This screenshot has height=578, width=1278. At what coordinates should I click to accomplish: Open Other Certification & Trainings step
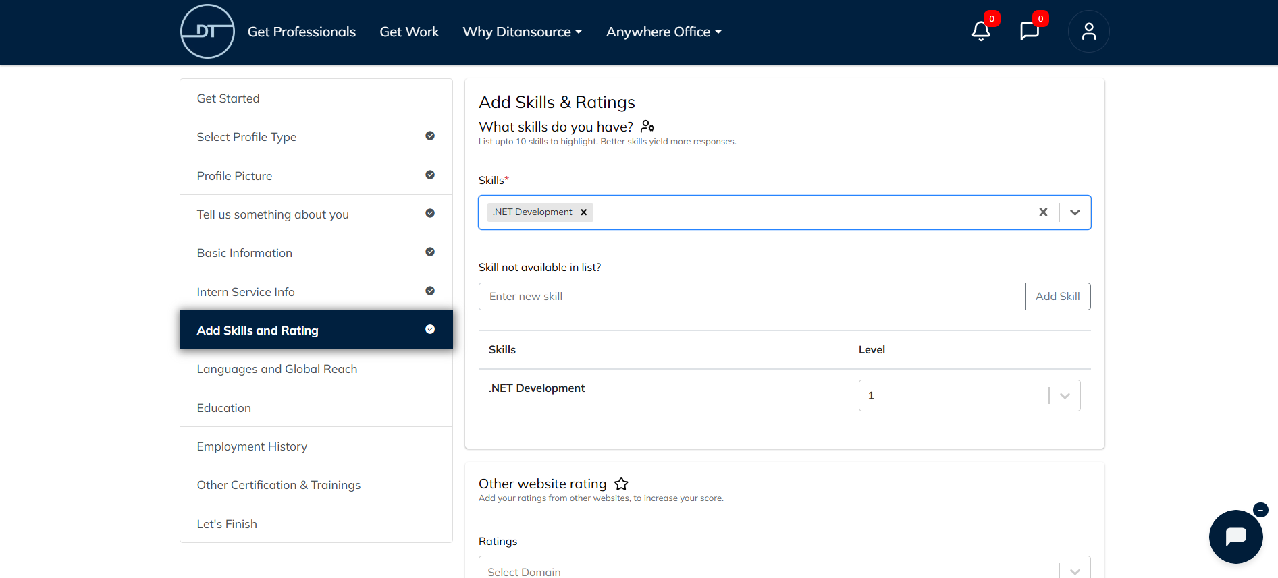pos(316,485)
